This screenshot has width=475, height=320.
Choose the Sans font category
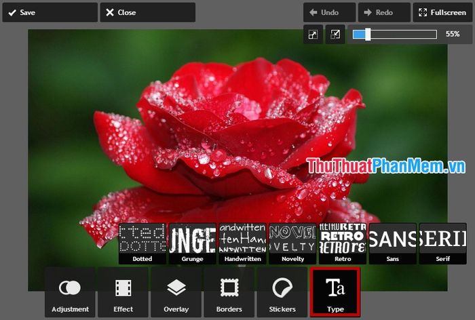click(x=393, y=243)
